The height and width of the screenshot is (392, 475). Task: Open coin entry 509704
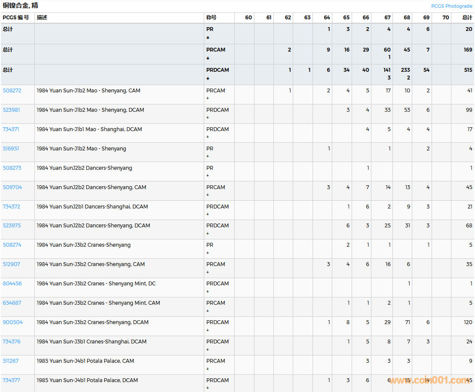point(12,187)
